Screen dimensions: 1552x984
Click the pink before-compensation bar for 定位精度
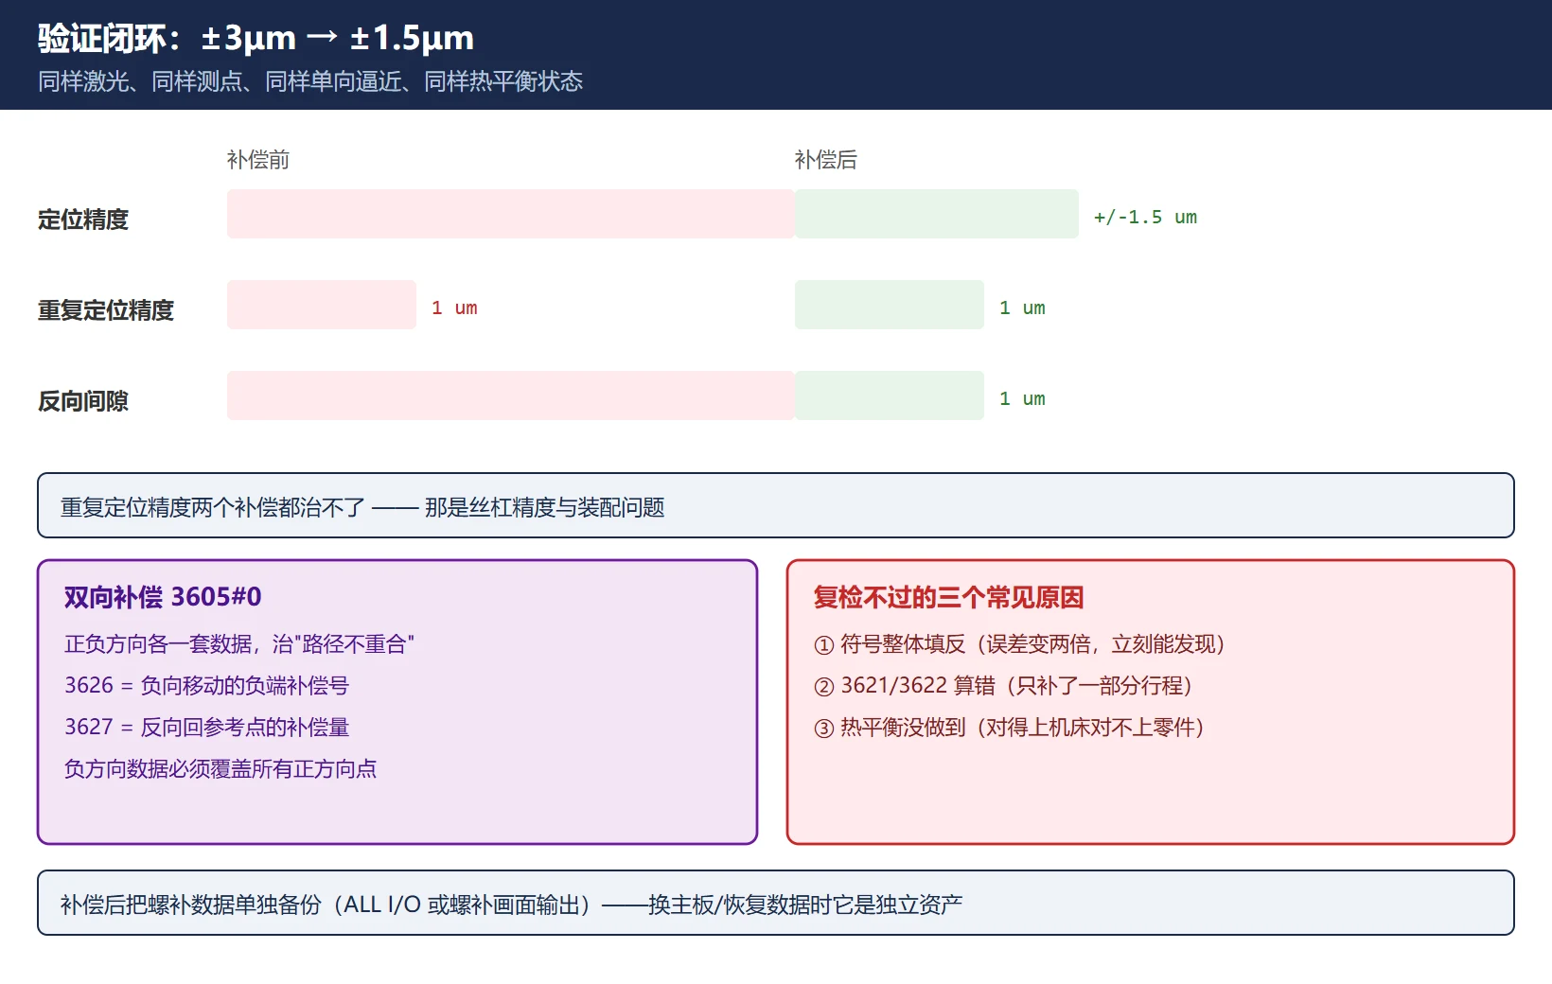(x=511, y=214)
